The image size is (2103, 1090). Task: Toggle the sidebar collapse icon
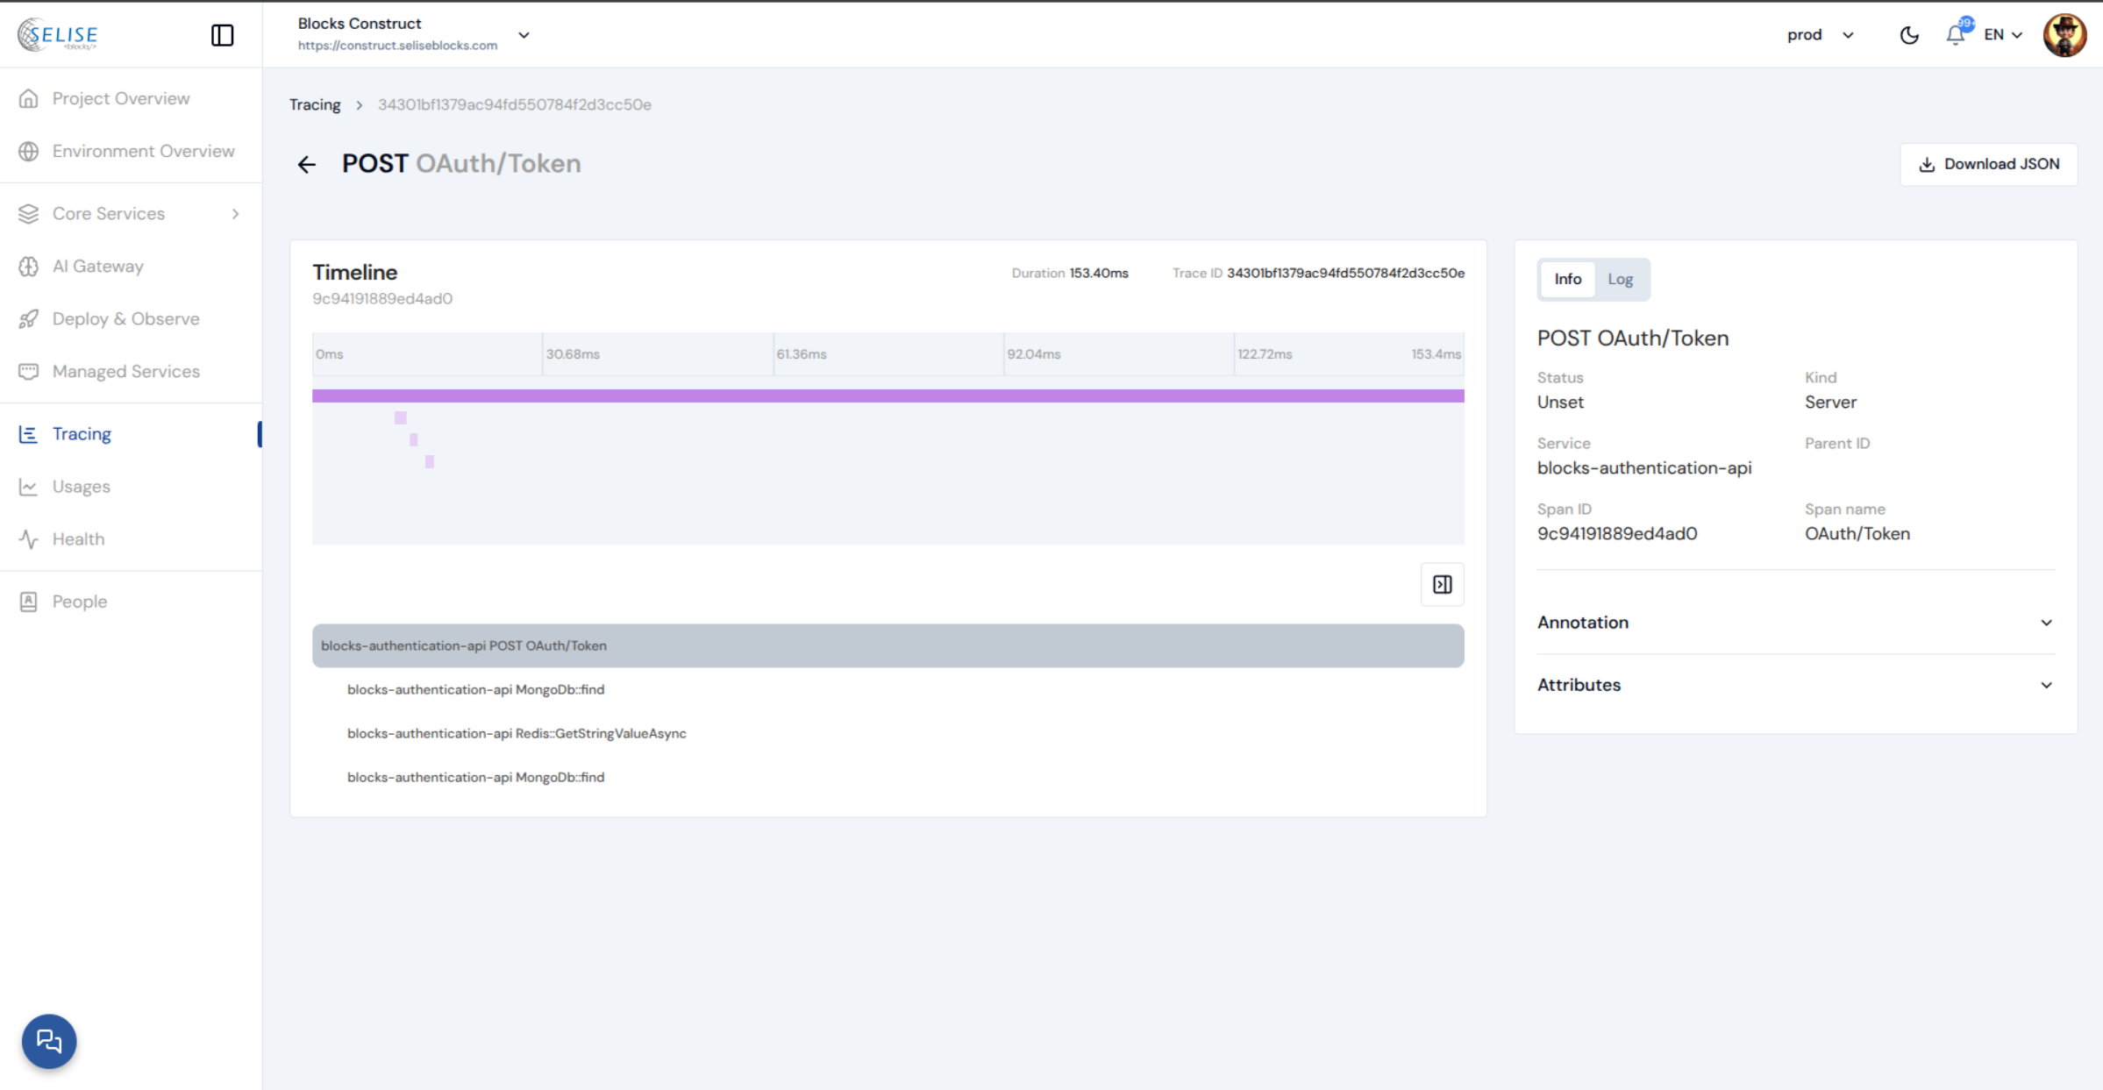point(222,35)
